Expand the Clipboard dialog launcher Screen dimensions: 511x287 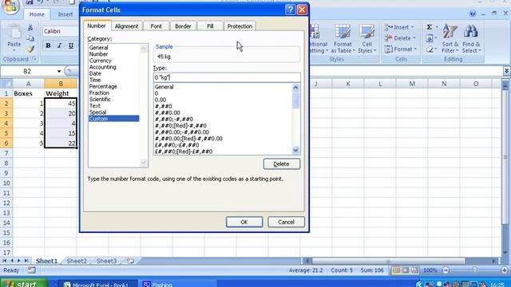pyautogui.click(x=34, y=59)
